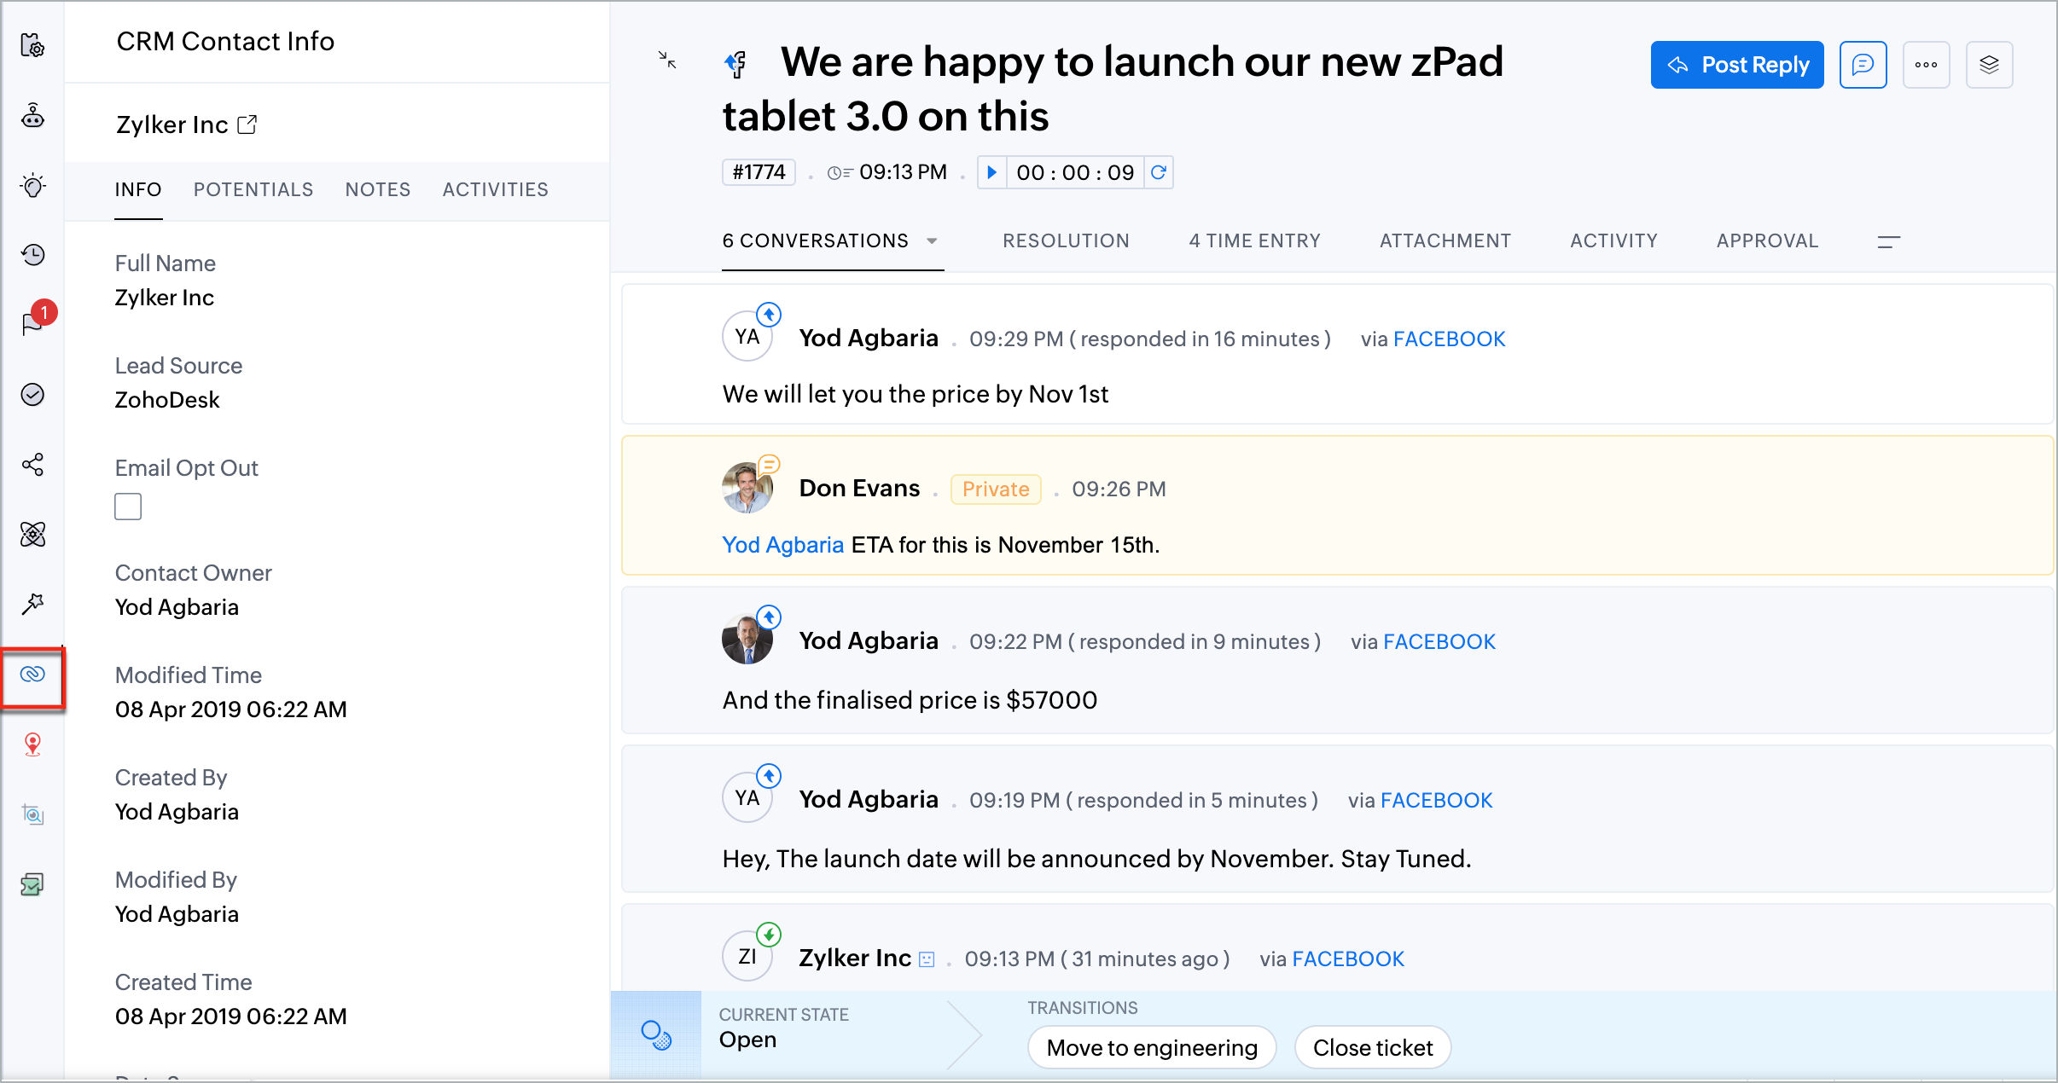The image size is (2058, 1083).
Task: Reset the timer with refresh icon
Action: click(1158, 172)
